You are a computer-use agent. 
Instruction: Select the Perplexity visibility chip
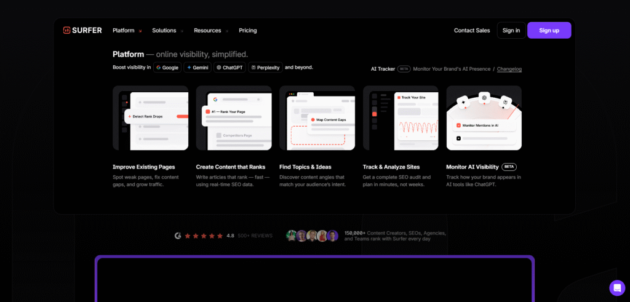(265, 68)
